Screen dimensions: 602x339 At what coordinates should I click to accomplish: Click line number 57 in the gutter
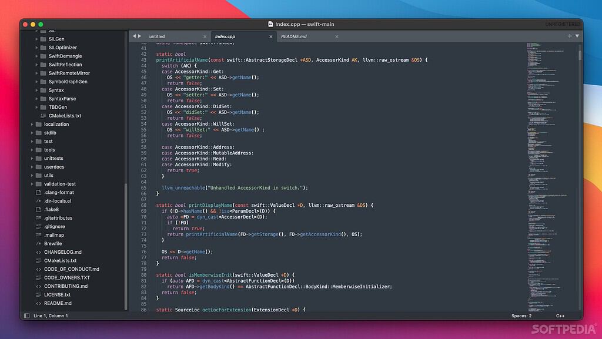[143, 141]
